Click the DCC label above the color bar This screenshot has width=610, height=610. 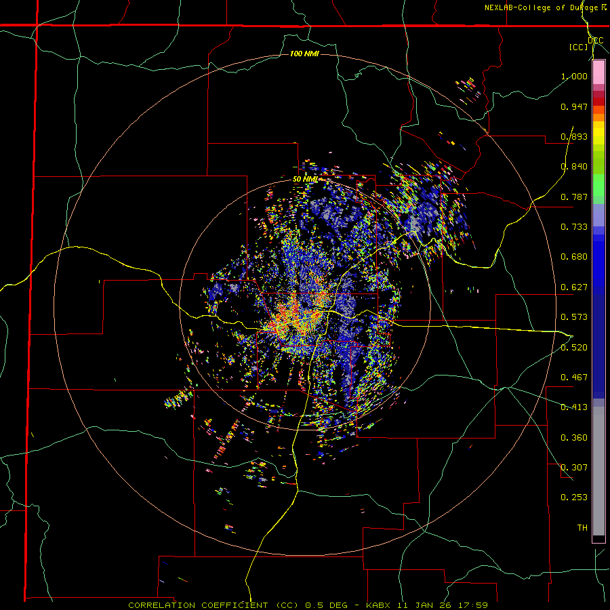pyautogui.click(x=595, y=41)
